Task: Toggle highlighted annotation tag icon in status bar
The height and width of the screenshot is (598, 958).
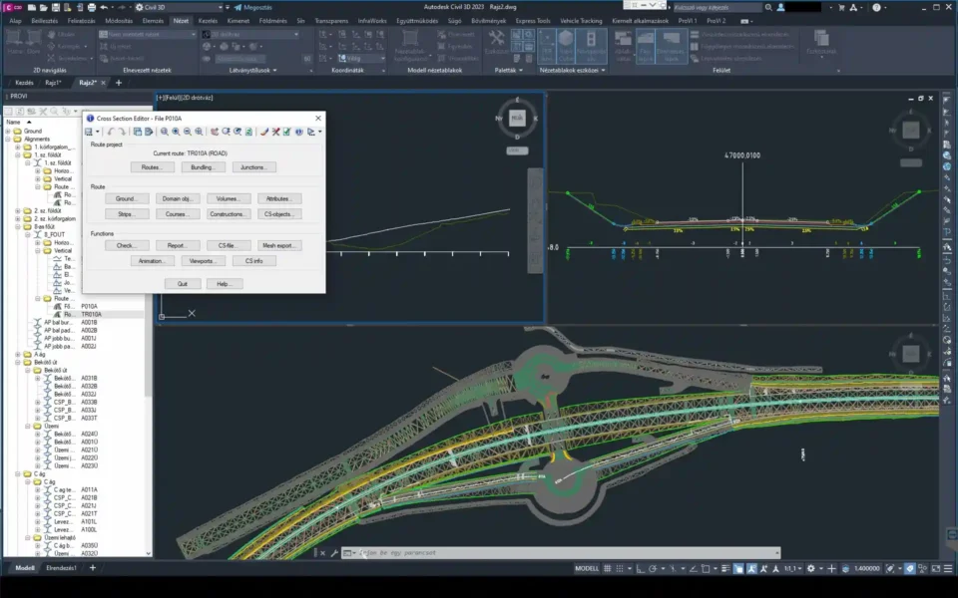Action: [910, 568]
